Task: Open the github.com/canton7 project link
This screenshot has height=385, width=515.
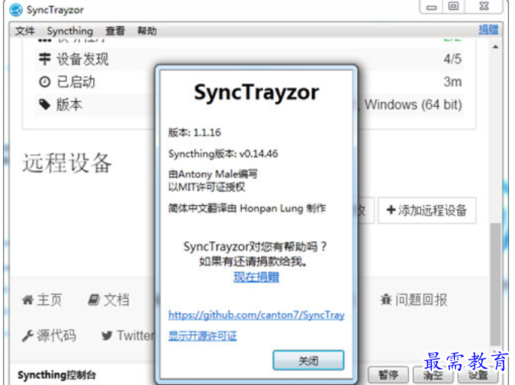Action: point(256,315)
